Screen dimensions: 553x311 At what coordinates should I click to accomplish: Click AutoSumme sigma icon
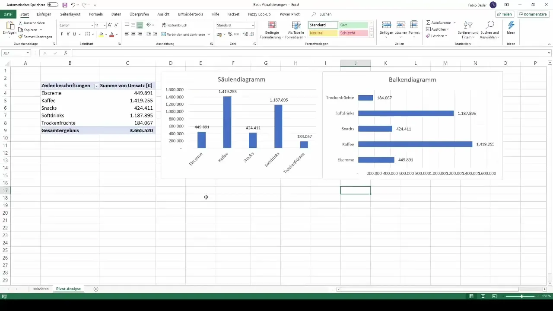(x=428, y=22)
